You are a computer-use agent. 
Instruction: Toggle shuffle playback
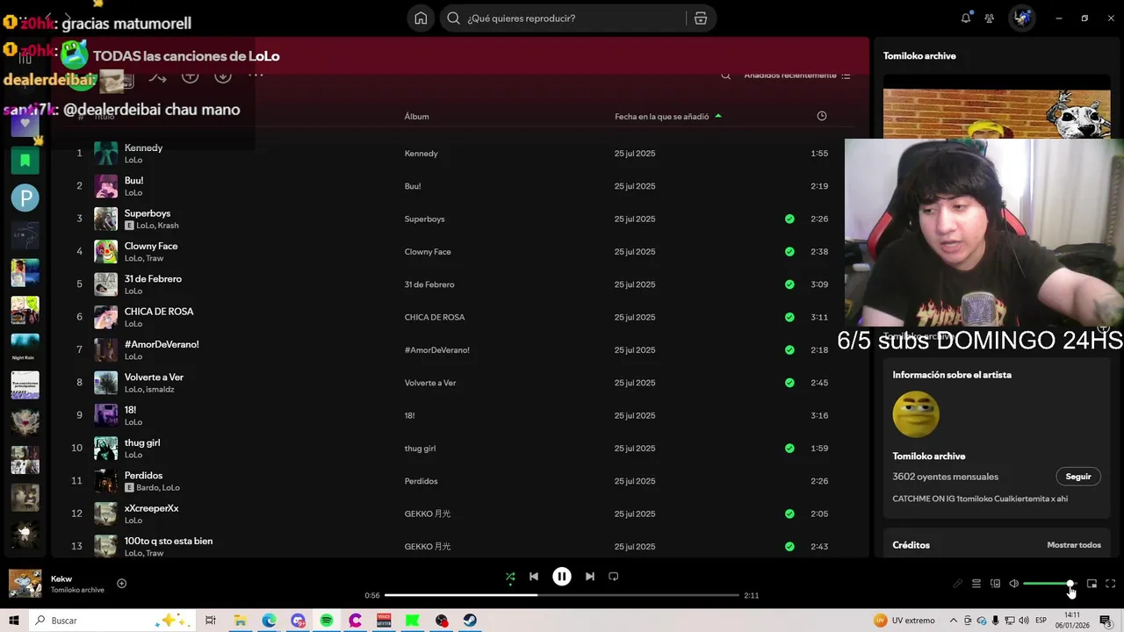[x=510, y=577]
